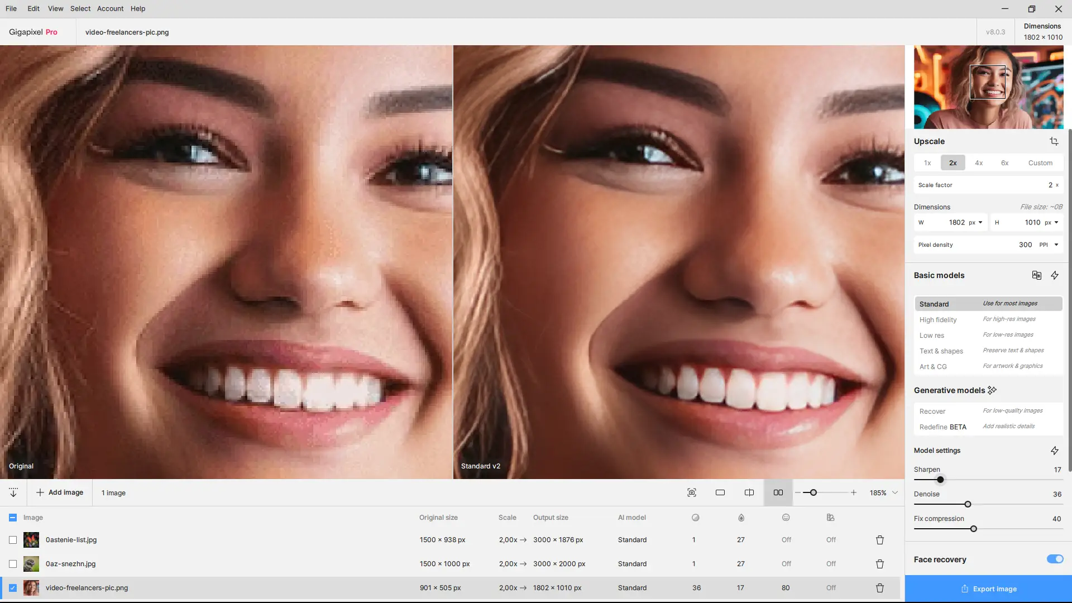Delete 0astenie-list.jpg with trash icon
This screenshot has height=603, width=1072.
(879, 540)
